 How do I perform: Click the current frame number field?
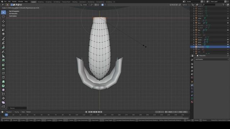click(x=160, y=112)
